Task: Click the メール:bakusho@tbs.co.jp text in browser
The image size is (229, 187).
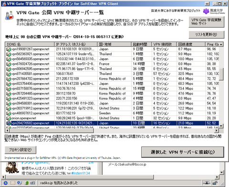Action: [127, 165]
